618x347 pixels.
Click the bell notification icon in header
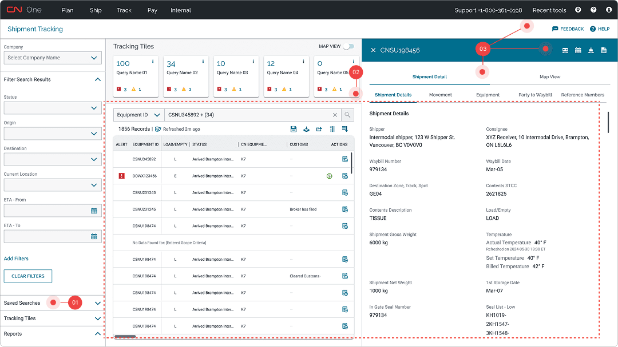591,50
